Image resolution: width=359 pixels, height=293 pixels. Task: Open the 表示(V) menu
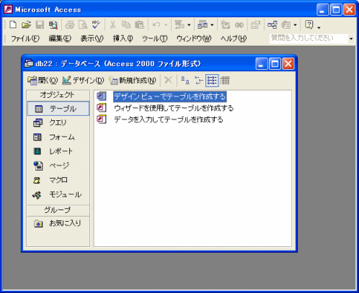pos(92,38)
